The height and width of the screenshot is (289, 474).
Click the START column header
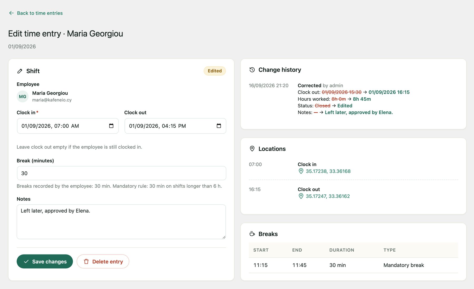tap(261, 250)
